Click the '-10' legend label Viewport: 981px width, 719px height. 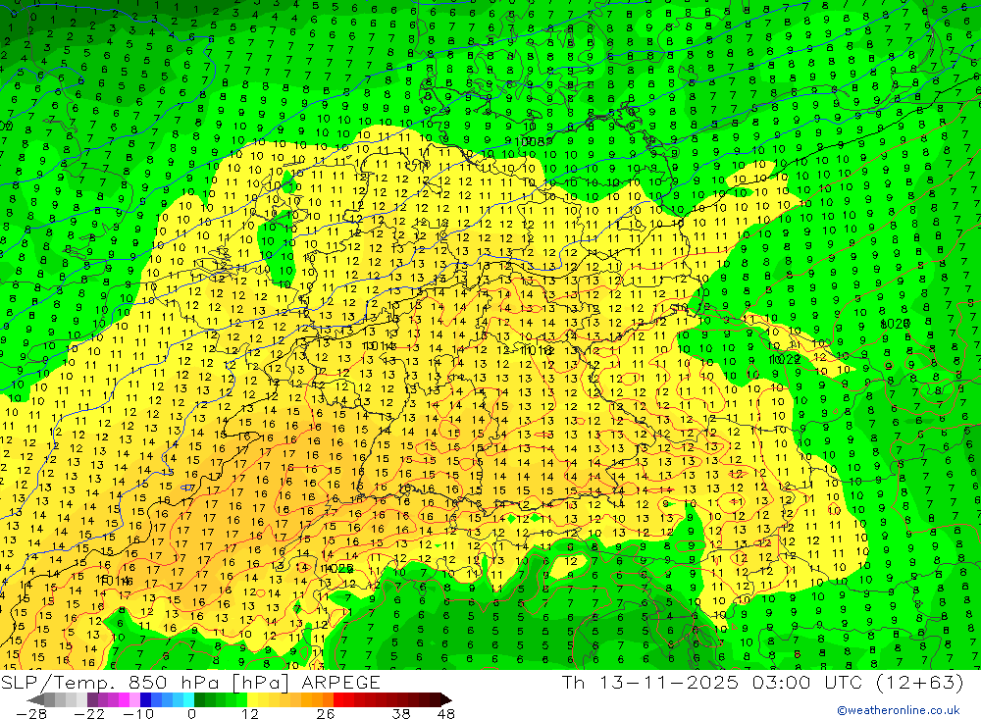[x=137, y=714]
